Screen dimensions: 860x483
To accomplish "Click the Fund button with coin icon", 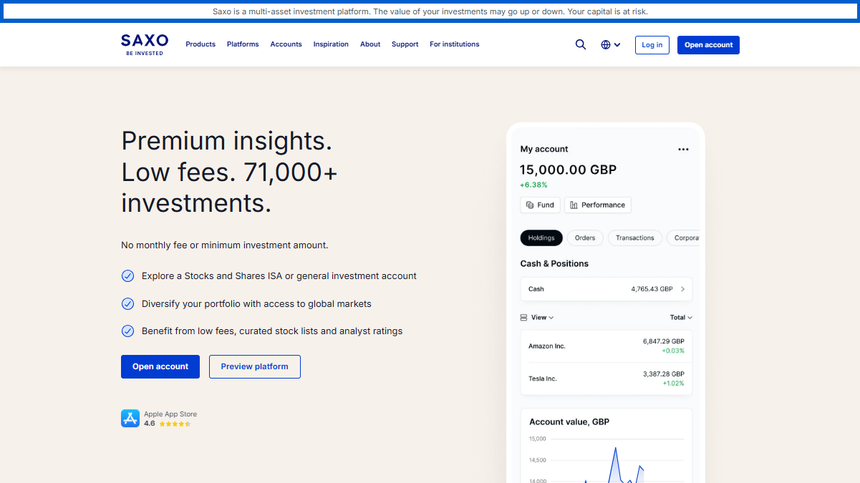I will click(540, 205).
